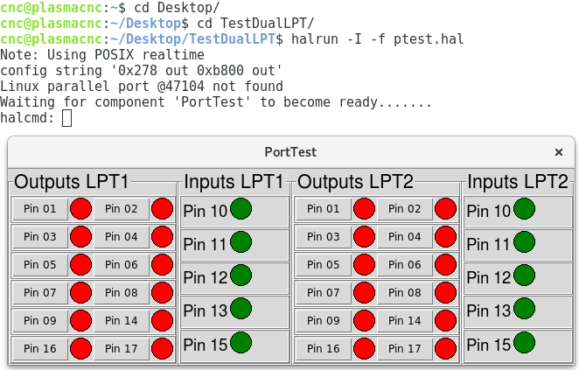The image size is (579, 370).
Task: Toggle Pin 01 button in Outputs LPT1
Action: pyautogui.click(x=40, y=209)
